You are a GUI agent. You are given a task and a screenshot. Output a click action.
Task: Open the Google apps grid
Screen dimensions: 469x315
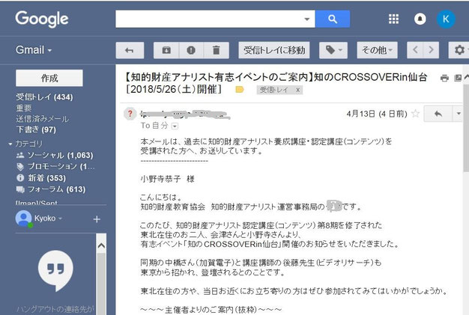[393, 19]
